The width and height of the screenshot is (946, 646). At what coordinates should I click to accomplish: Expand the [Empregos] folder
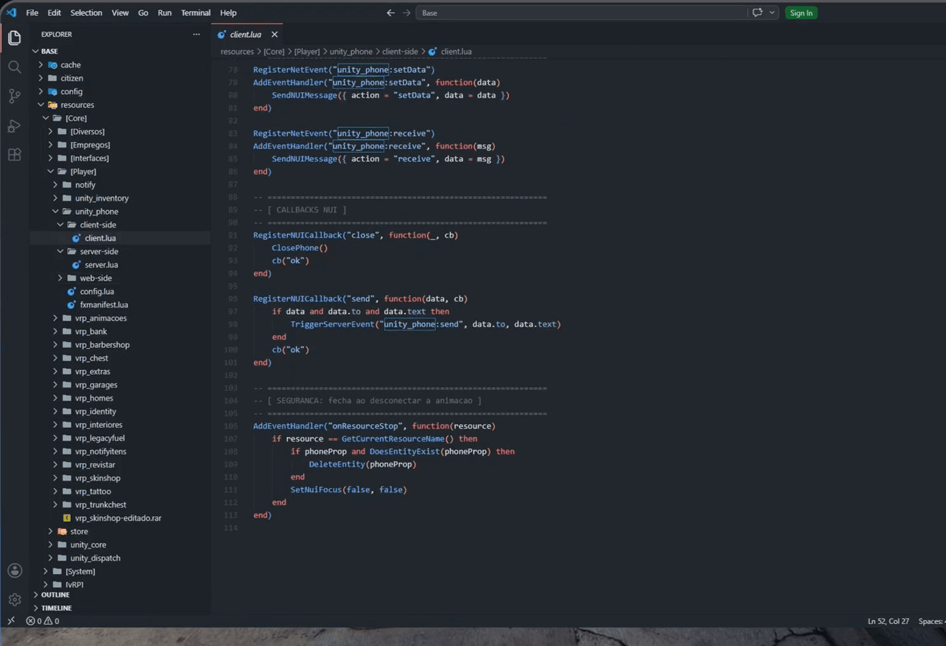pos(120,145)
